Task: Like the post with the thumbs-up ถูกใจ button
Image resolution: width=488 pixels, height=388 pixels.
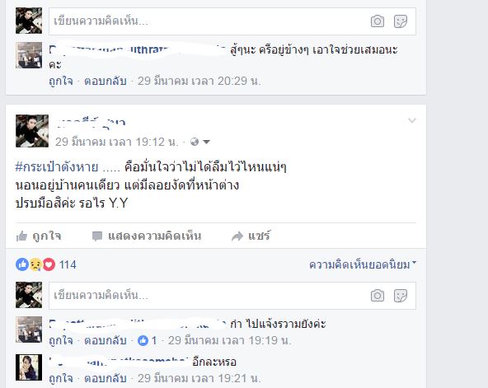Action: click(39, 236)
